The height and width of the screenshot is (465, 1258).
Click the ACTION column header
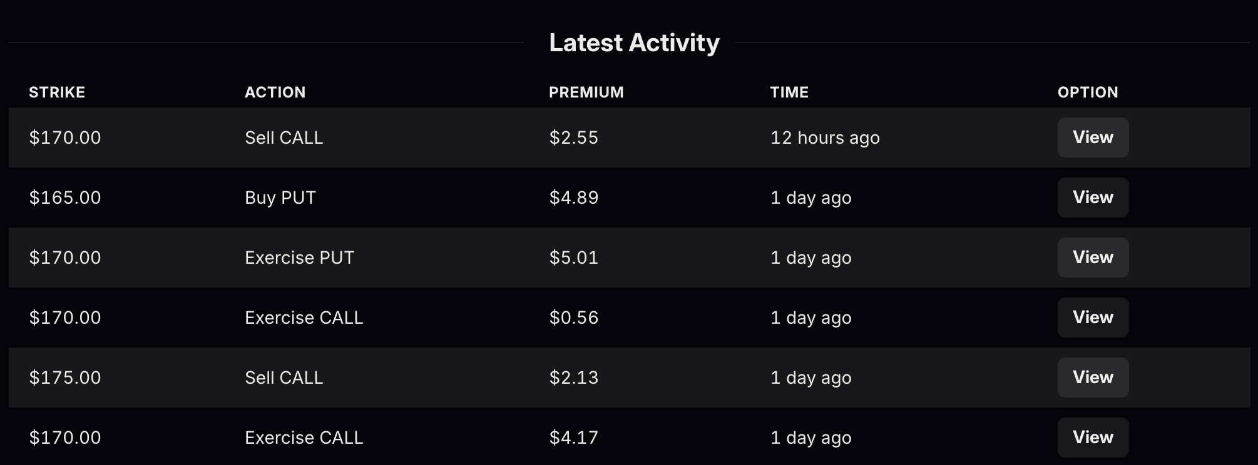[275, 92]
